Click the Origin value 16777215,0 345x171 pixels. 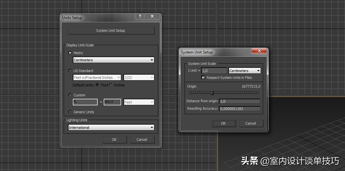point(251,86)
